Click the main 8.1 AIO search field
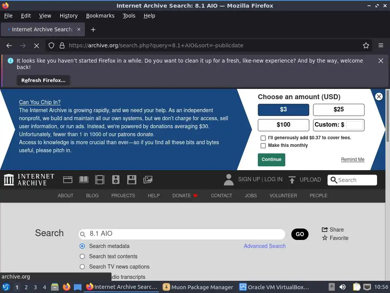Viewport: 390px width, 293px height. [x=182, y=234]
